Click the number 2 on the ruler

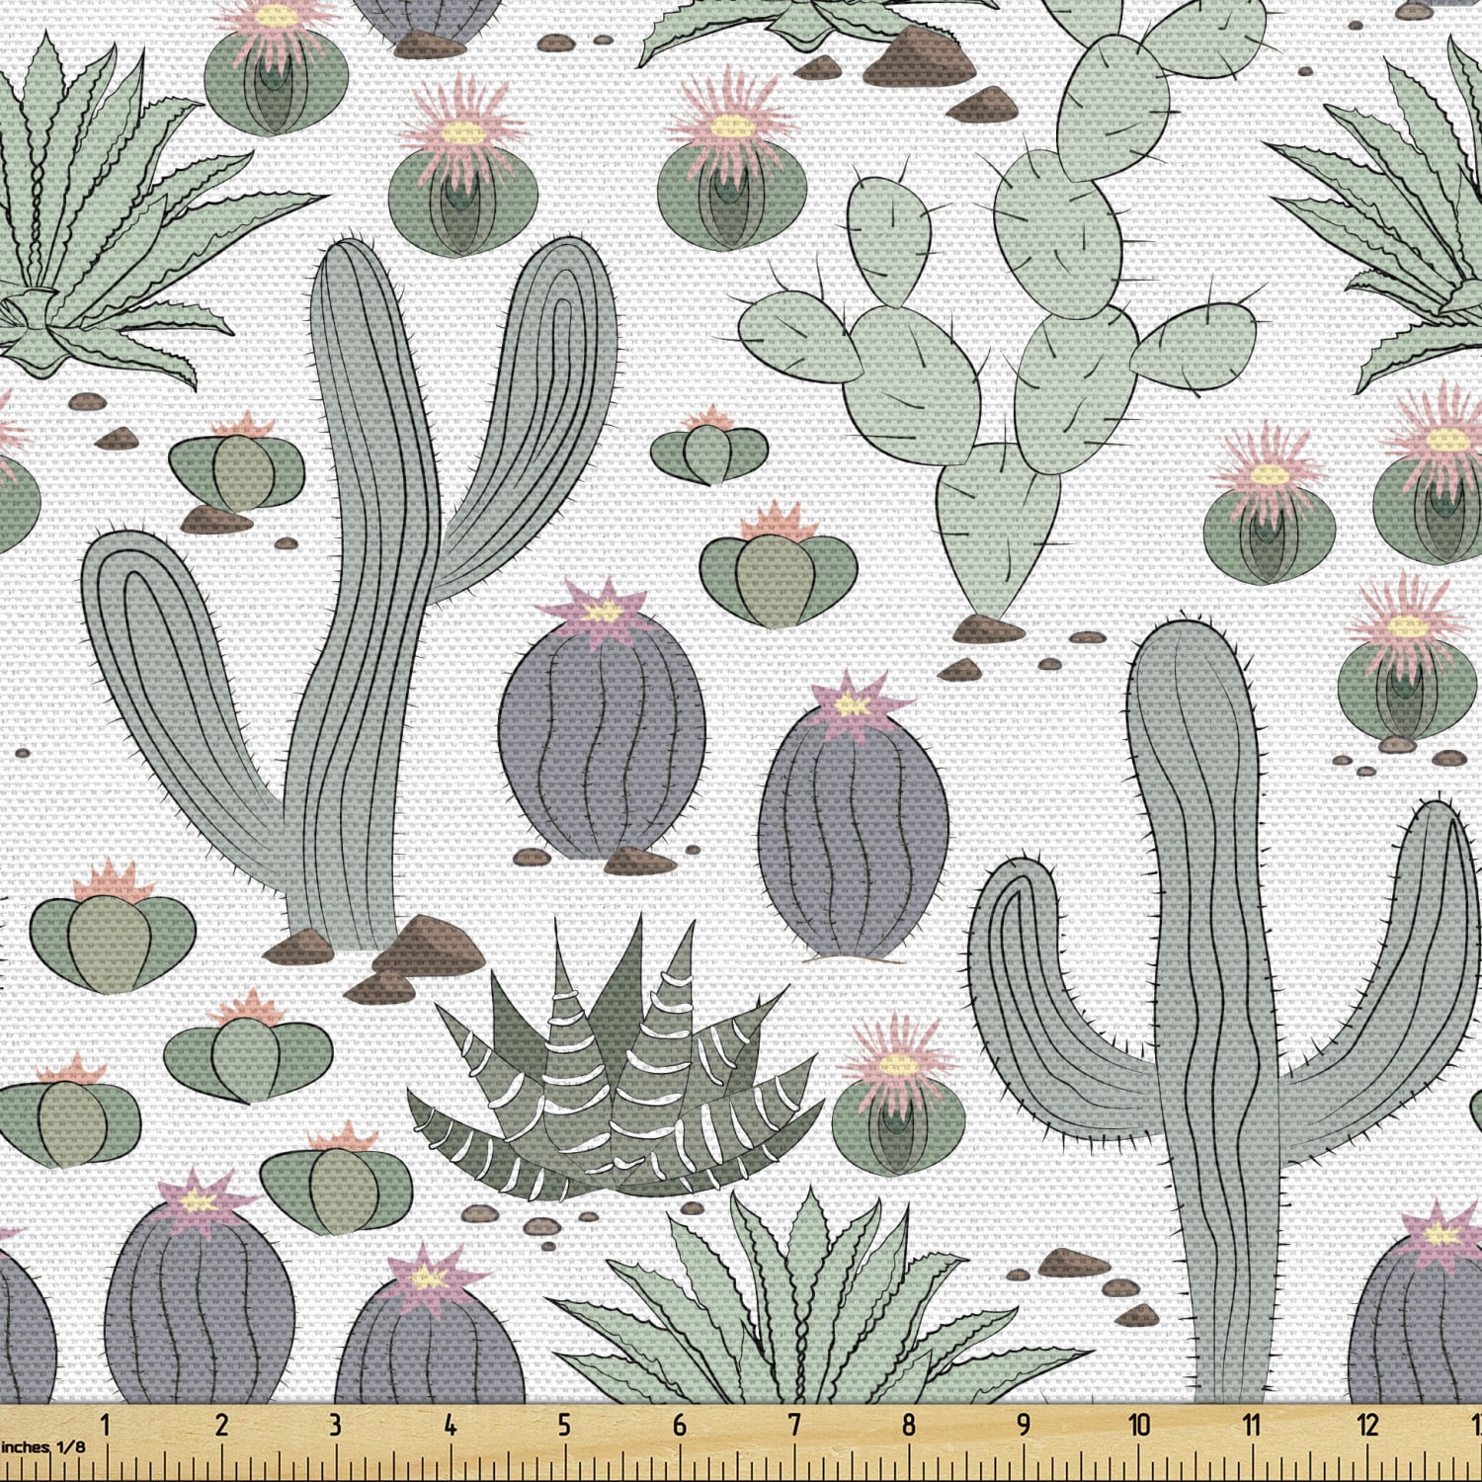(x=220, y=1424)
